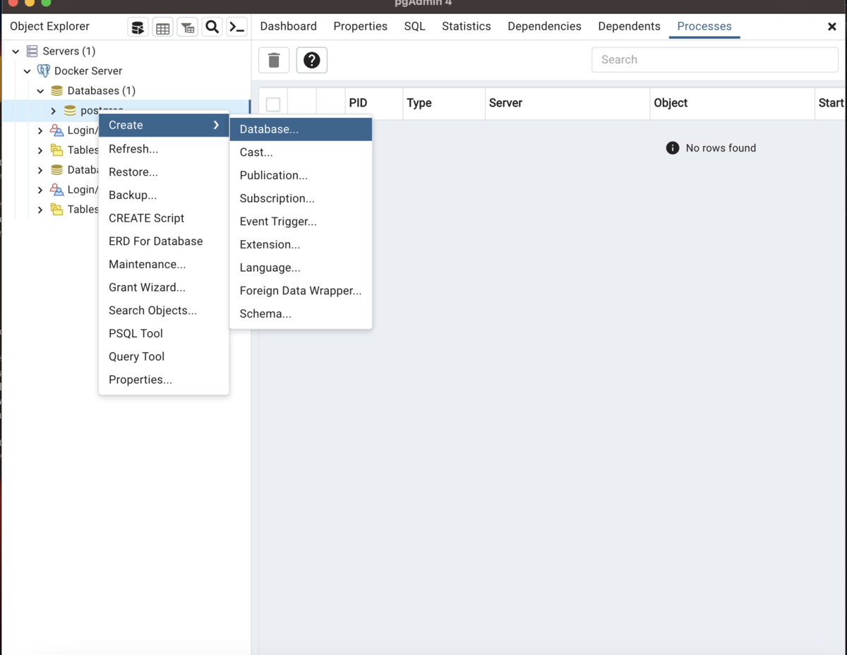Viewport: 847px width, 655px height.
Task: Click the Object column header
Action: 732,103
